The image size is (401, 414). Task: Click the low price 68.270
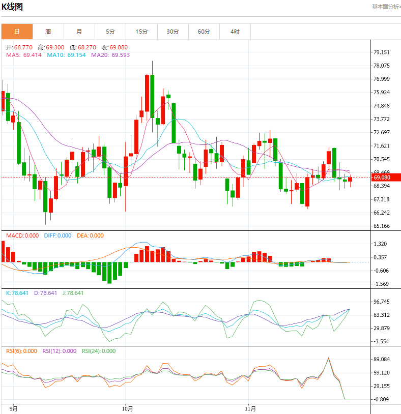pyautogui.click(x=87, y=47)
